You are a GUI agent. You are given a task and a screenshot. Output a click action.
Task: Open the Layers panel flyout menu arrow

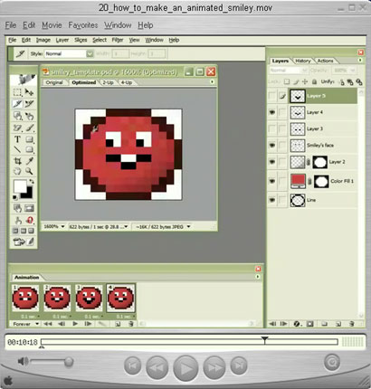360,61
